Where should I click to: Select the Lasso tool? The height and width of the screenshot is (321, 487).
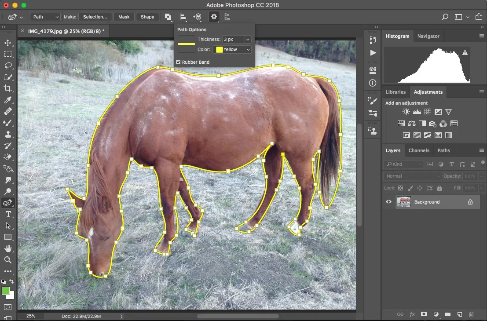pos(8,66)
